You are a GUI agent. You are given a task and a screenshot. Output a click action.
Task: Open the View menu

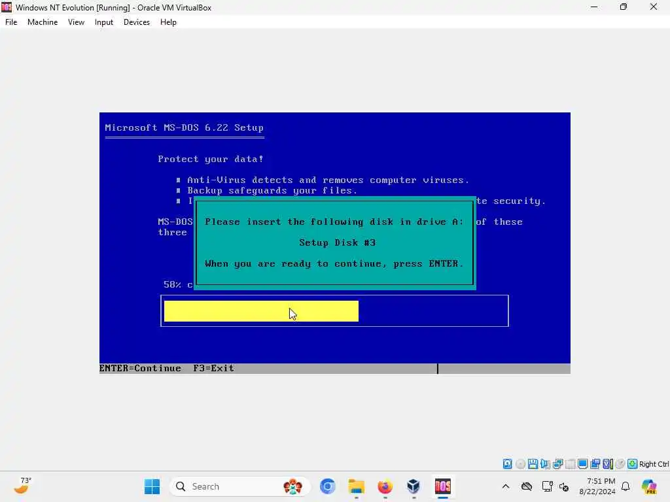76,22
